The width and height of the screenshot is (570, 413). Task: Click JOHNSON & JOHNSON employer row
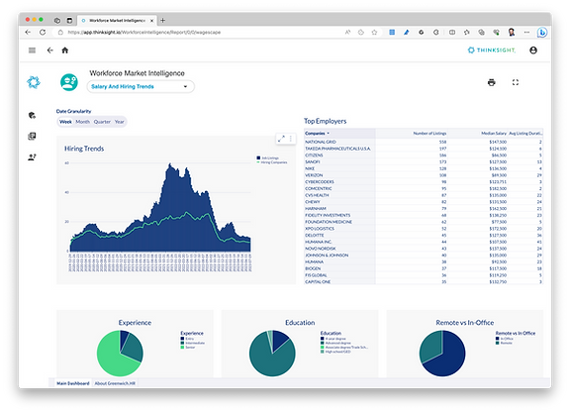pyautogui.click(x=424, y=256)
